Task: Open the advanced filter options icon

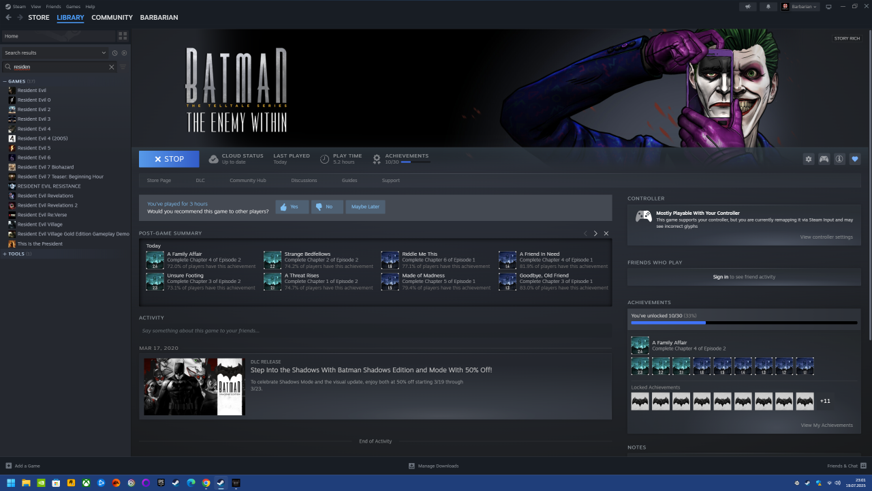Action: point(123,67)
